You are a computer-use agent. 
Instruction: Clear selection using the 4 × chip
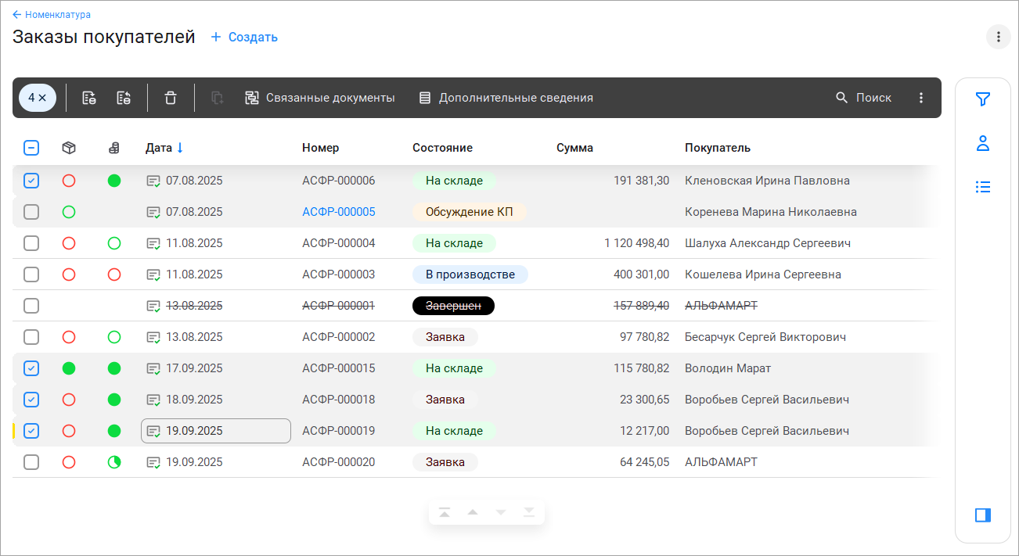[x=38, y=98]
